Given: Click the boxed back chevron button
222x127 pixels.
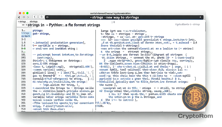Looking at the screenshot, I should (35, 17).
